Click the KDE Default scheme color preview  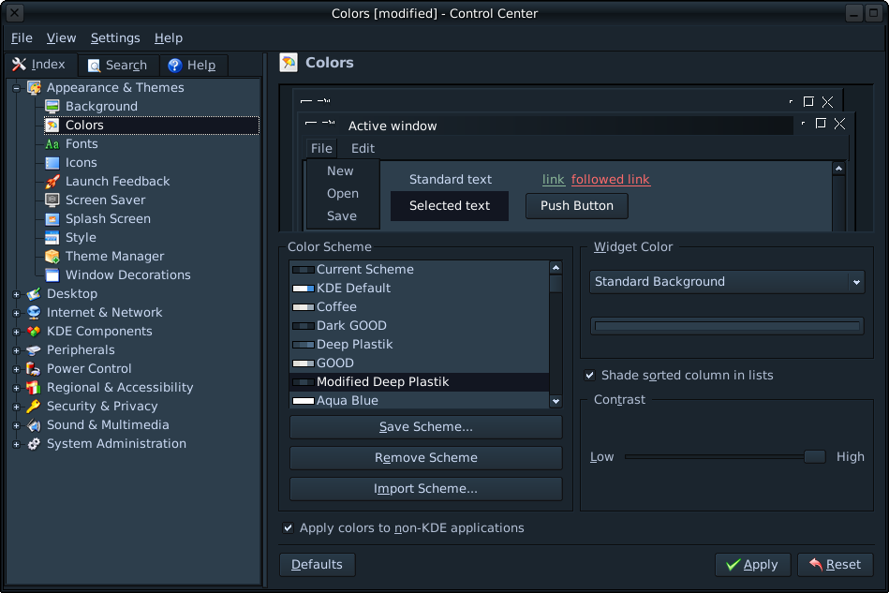click(304, 288)
